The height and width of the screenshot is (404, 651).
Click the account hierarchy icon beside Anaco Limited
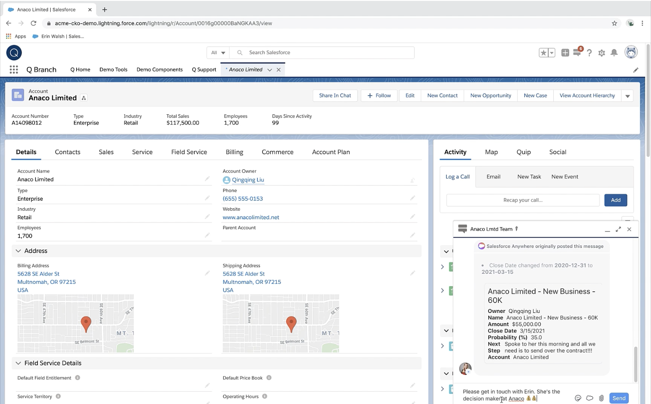click(84, 98)
